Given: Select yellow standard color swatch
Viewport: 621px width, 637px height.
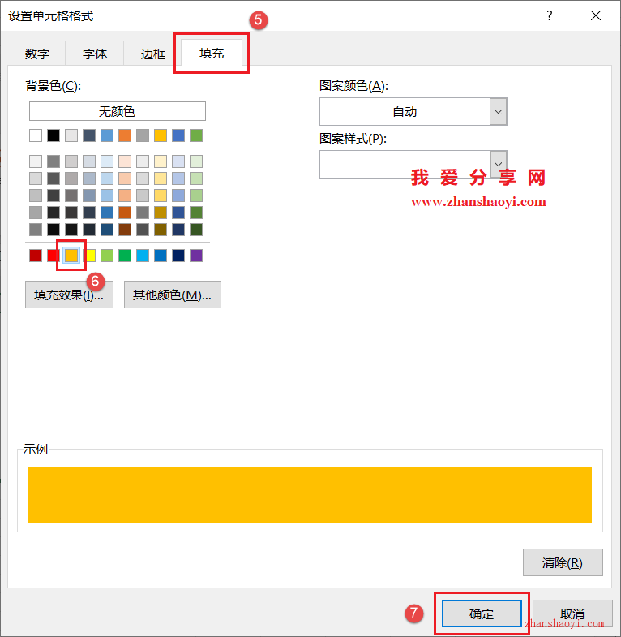Looking at the screenshot, I should pyautogui.click(x=89, y=256).
